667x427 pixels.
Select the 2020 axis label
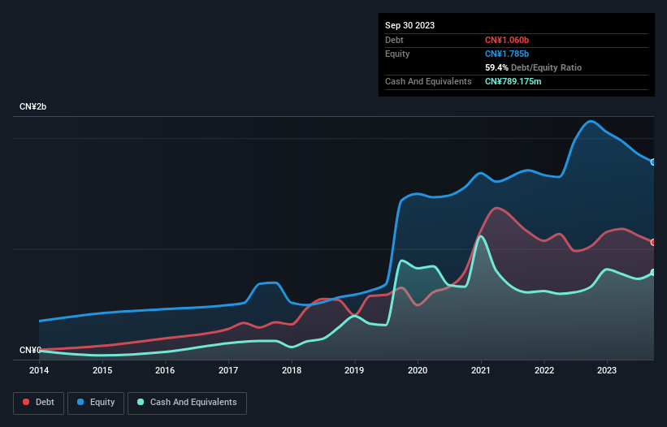point(418,370)
